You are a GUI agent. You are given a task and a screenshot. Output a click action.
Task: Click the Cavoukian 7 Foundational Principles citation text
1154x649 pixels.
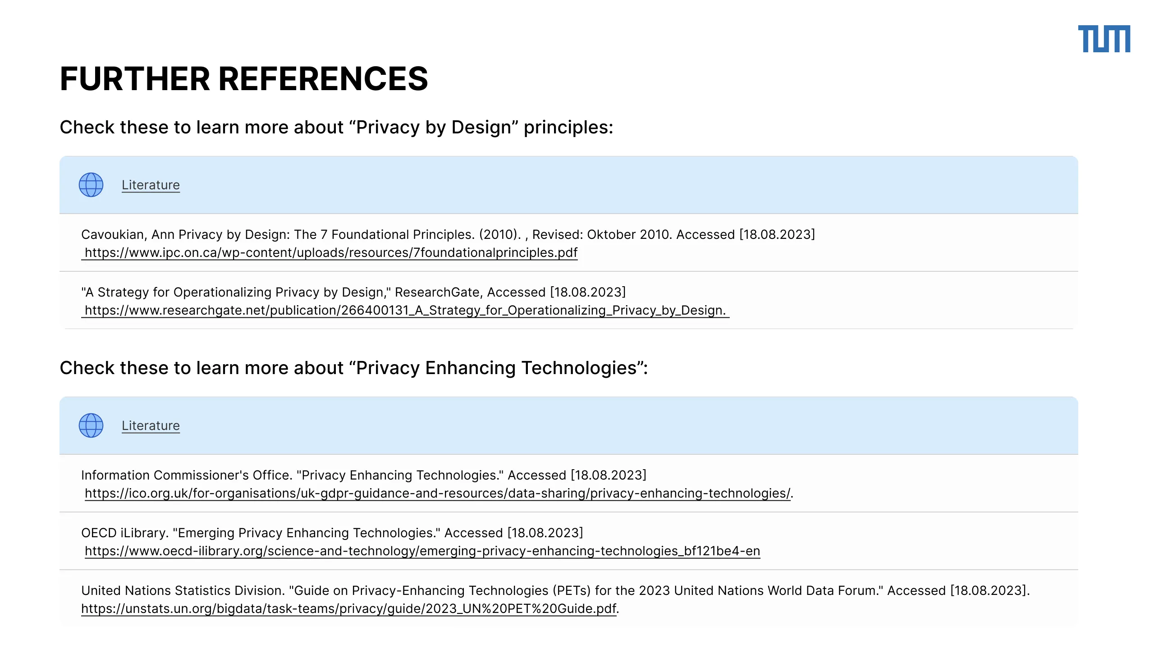click(x=448, y=235)
